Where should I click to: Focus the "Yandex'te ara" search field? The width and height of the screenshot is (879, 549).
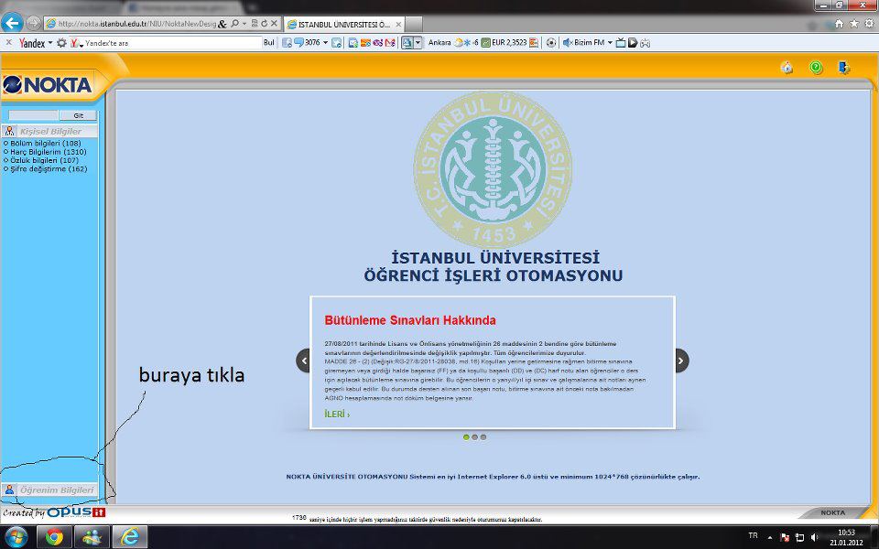click(173, 43)
